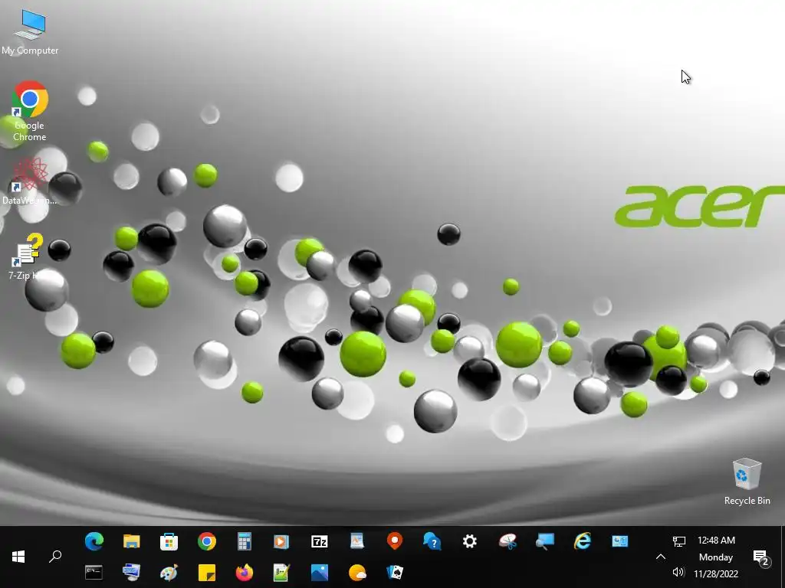Image resolution: width=785 pixels, height=588 pixels.
Task: Open File Explorer from the taskbar
Action: (132, 541)
